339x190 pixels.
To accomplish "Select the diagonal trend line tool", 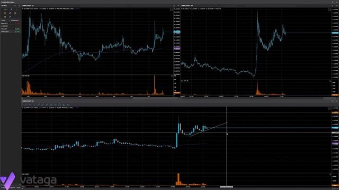I will click(39, 104).
